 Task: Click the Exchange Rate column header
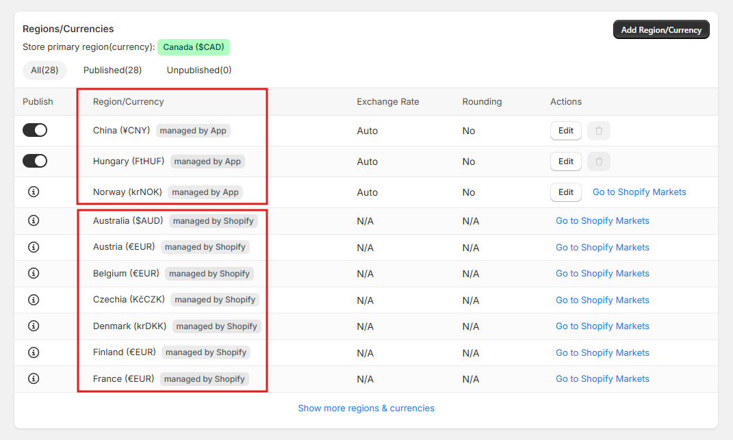[x=388, y=101]
